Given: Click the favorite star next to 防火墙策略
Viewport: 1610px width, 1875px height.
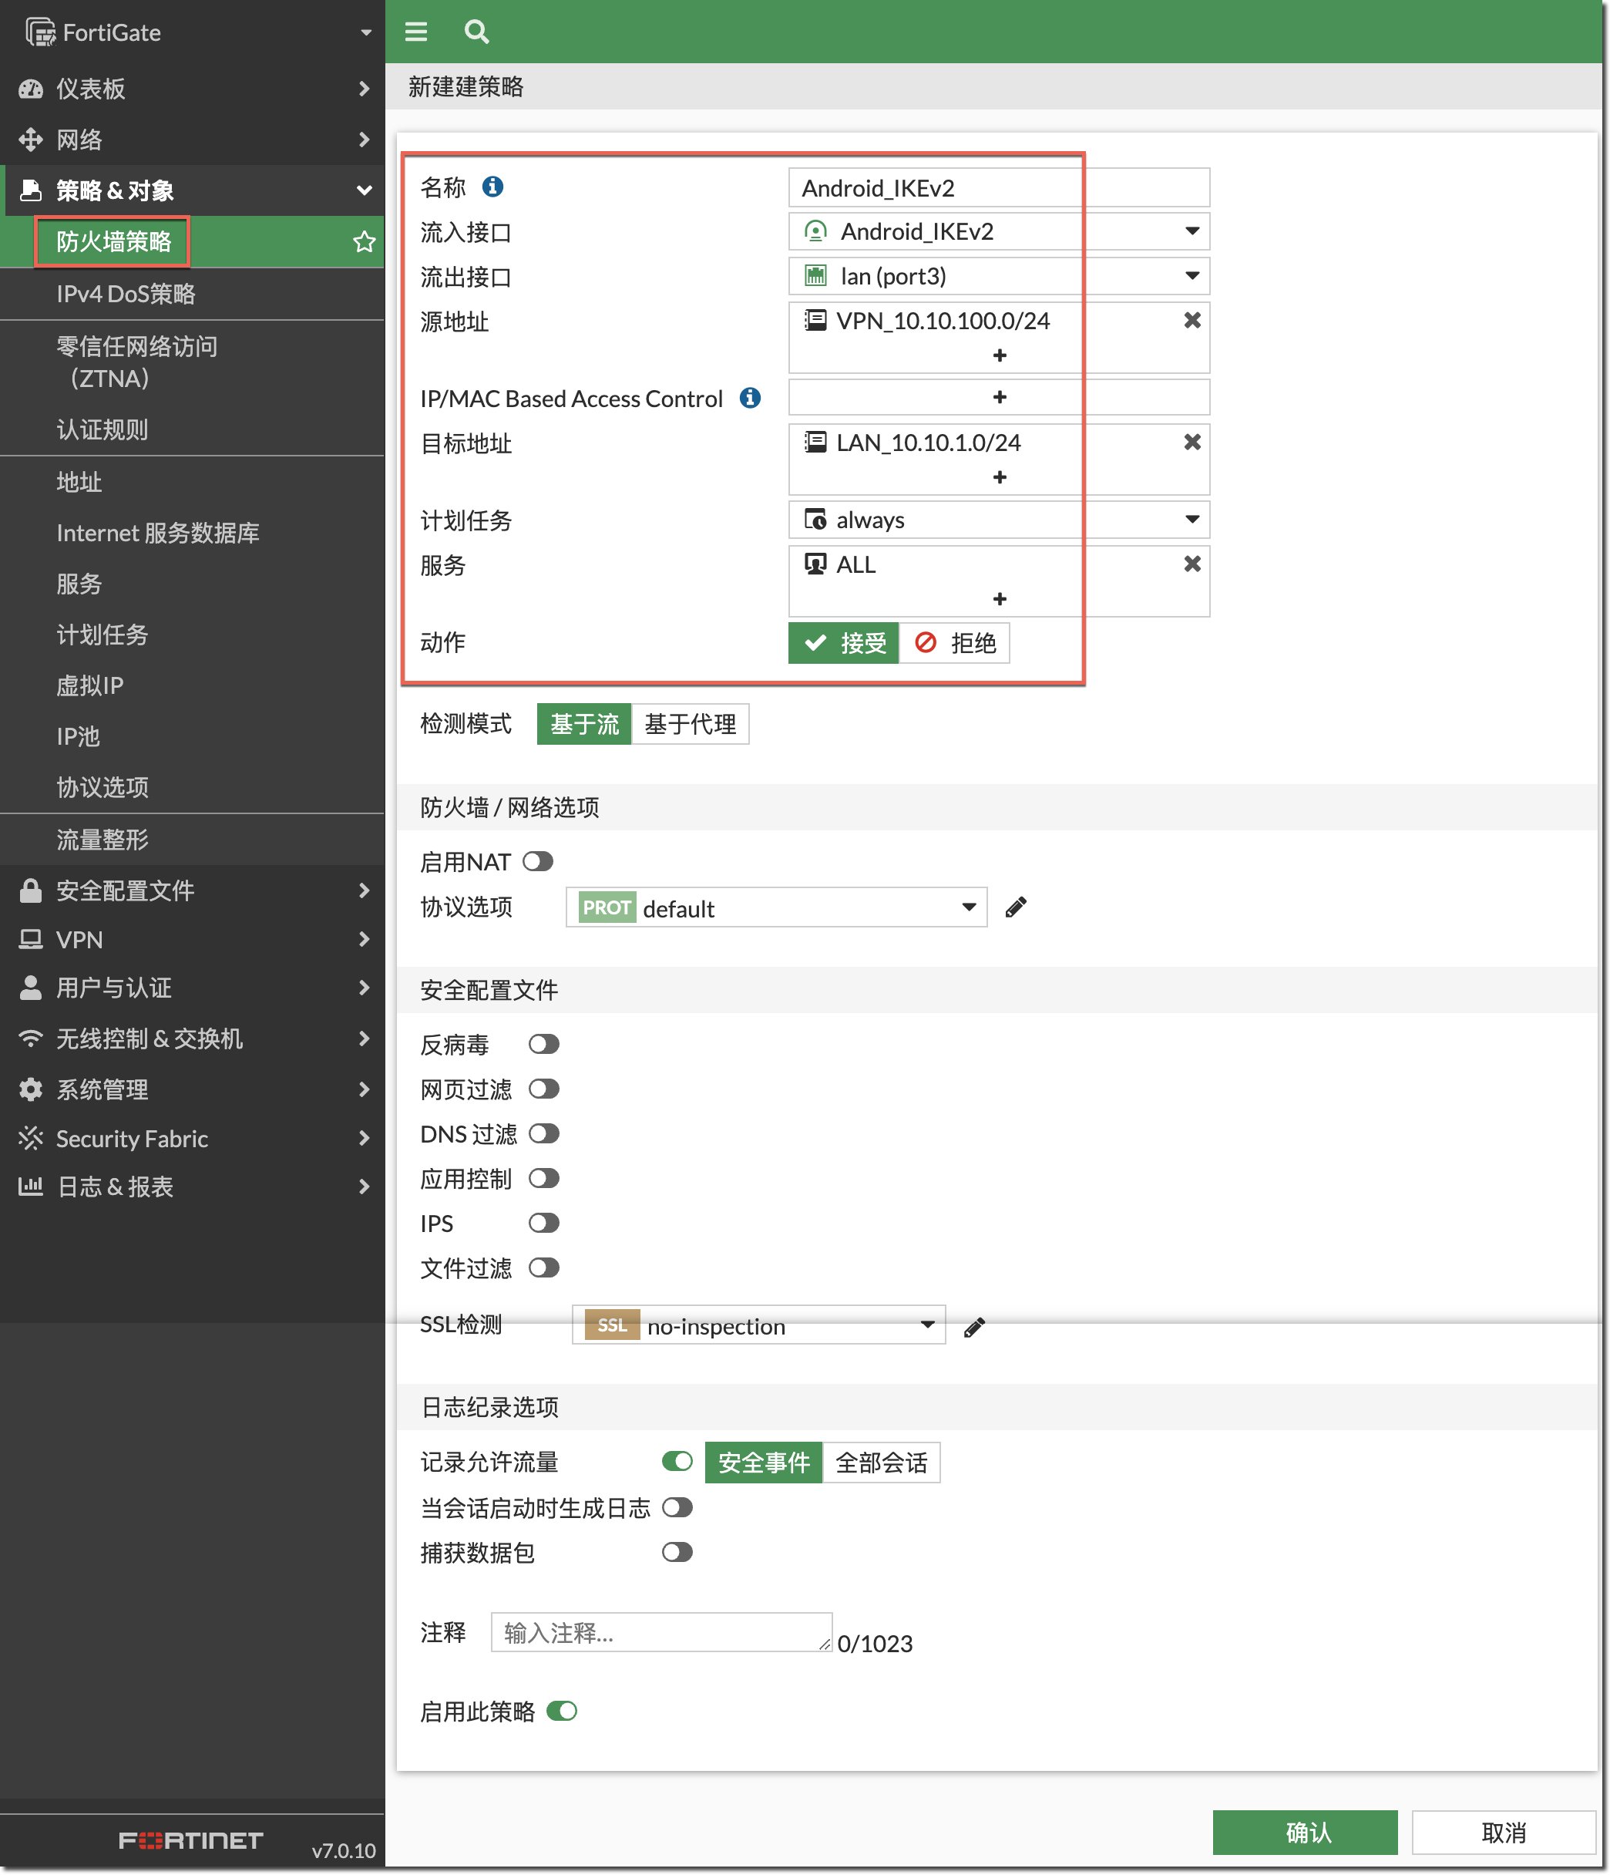Looking at the screenshot, I should (364, 241).
